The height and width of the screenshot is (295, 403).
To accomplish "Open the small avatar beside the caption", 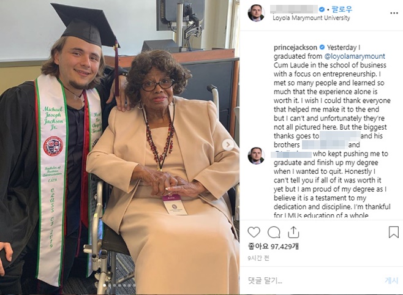I will tap(256, 156).
